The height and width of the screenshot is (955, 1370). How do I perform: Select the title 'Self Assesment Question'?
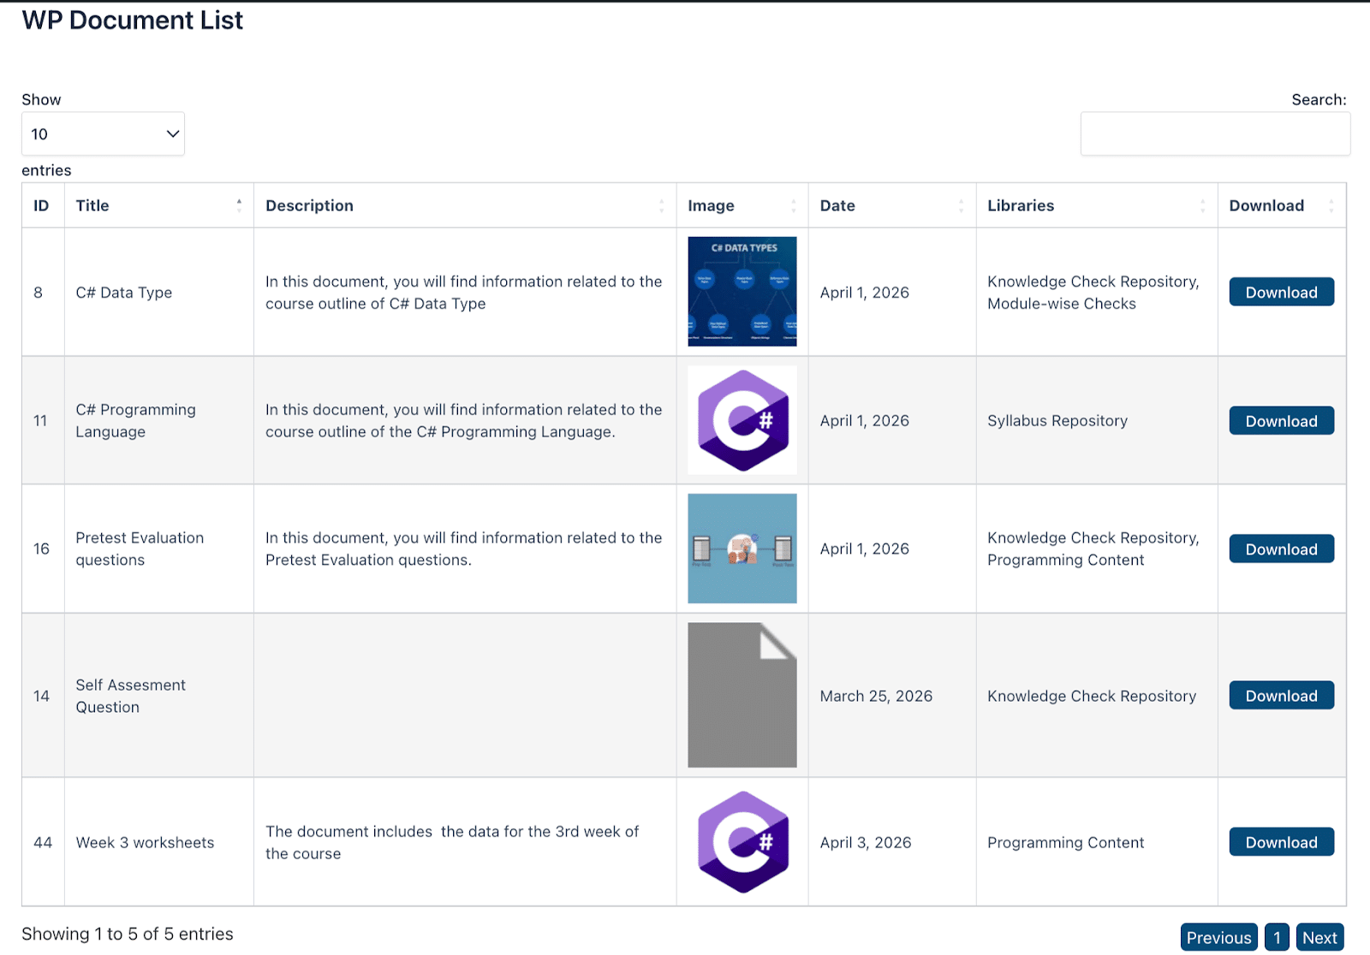click(130, 696)
